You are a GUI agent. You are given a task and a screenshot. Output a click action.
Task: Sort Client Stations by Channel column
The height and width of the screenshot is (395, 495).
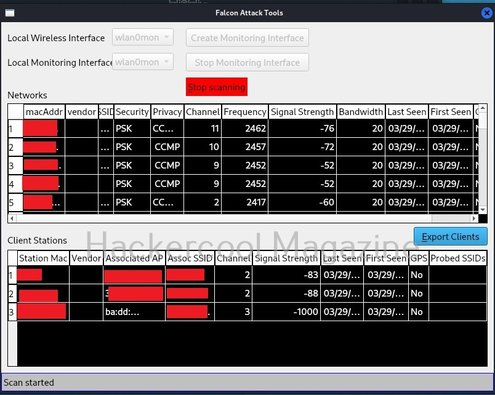(x=233, y=258)
